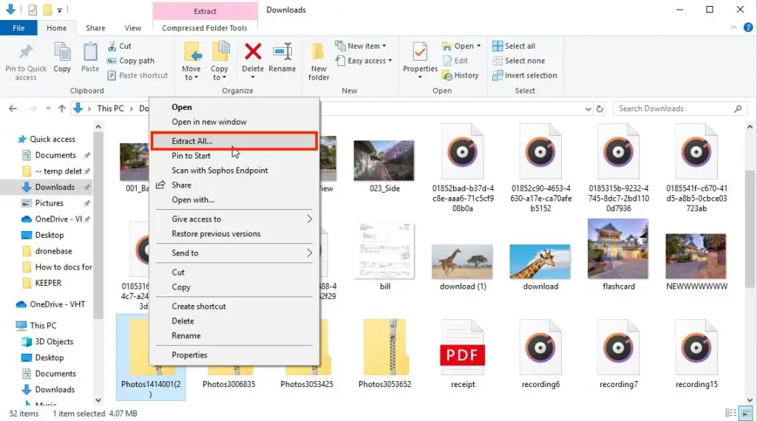This screenshot has width=757, height=421.
Task: Click the Pin to Quick access icon
Action: 26,52
